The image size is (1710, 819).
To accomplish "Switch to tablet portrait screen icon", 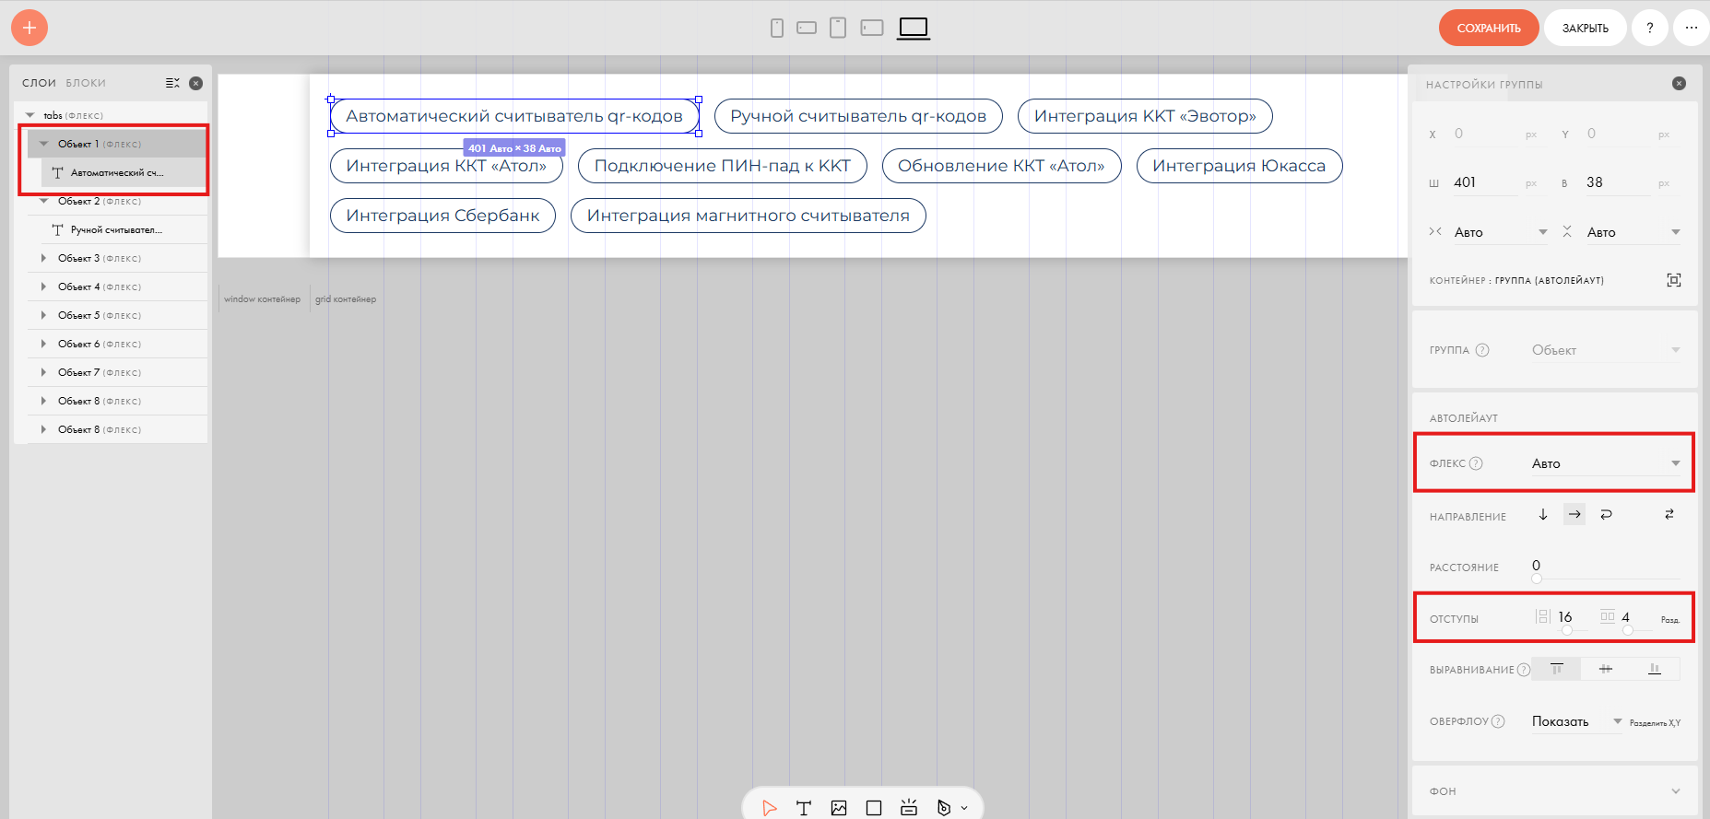I will (x=838, y=28).
